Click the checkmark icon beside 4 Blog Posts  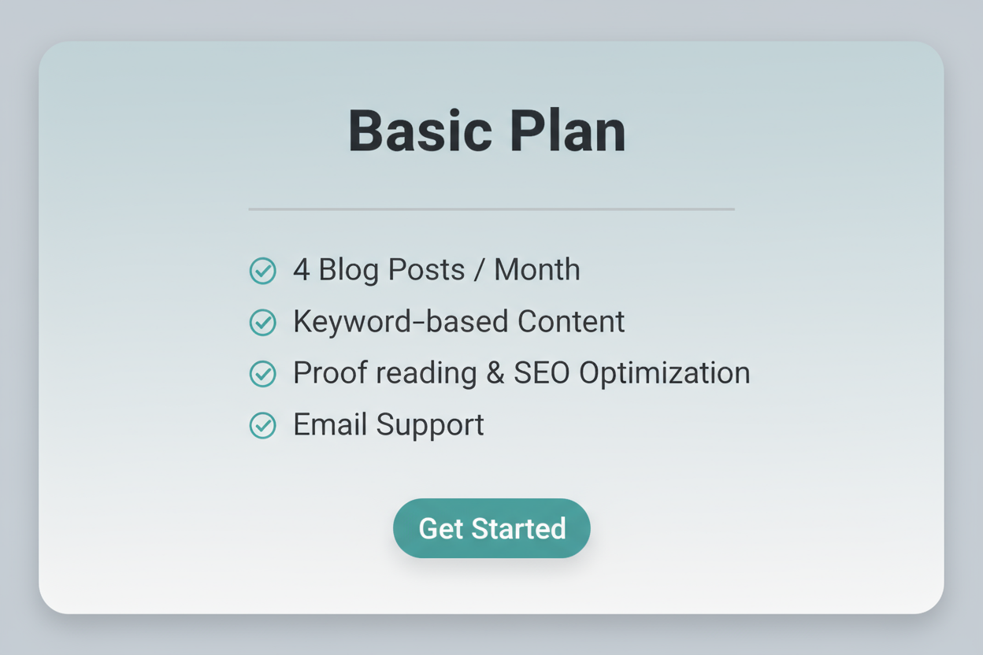262,270
